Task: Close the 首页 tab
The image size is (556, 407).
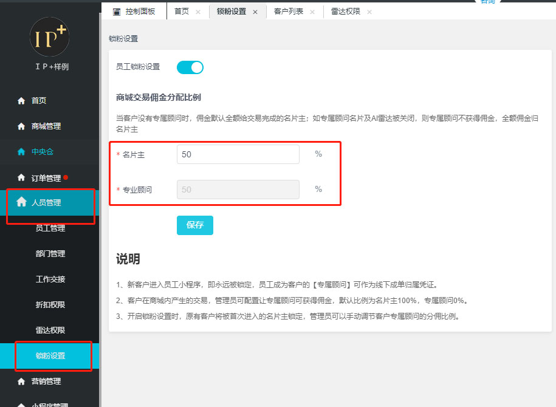Action: 198,12
